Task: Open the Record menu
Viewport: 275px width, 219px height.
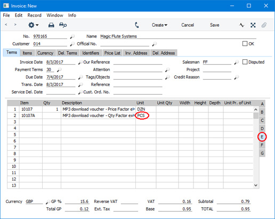Action: pos(34,15)
